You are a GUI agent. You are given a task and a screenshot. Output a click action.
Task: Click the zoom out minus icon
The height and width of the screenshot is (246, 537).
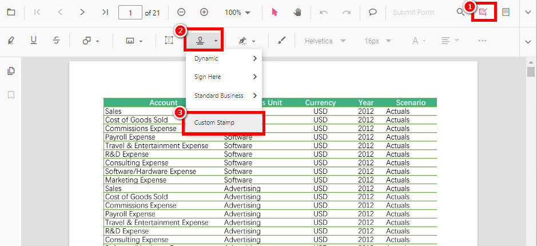click(x=181, y=12)
